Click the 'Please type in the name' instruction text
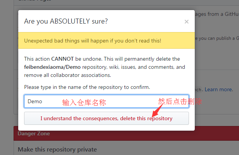Viewport: 239px width, 155px height. [87, 87]
